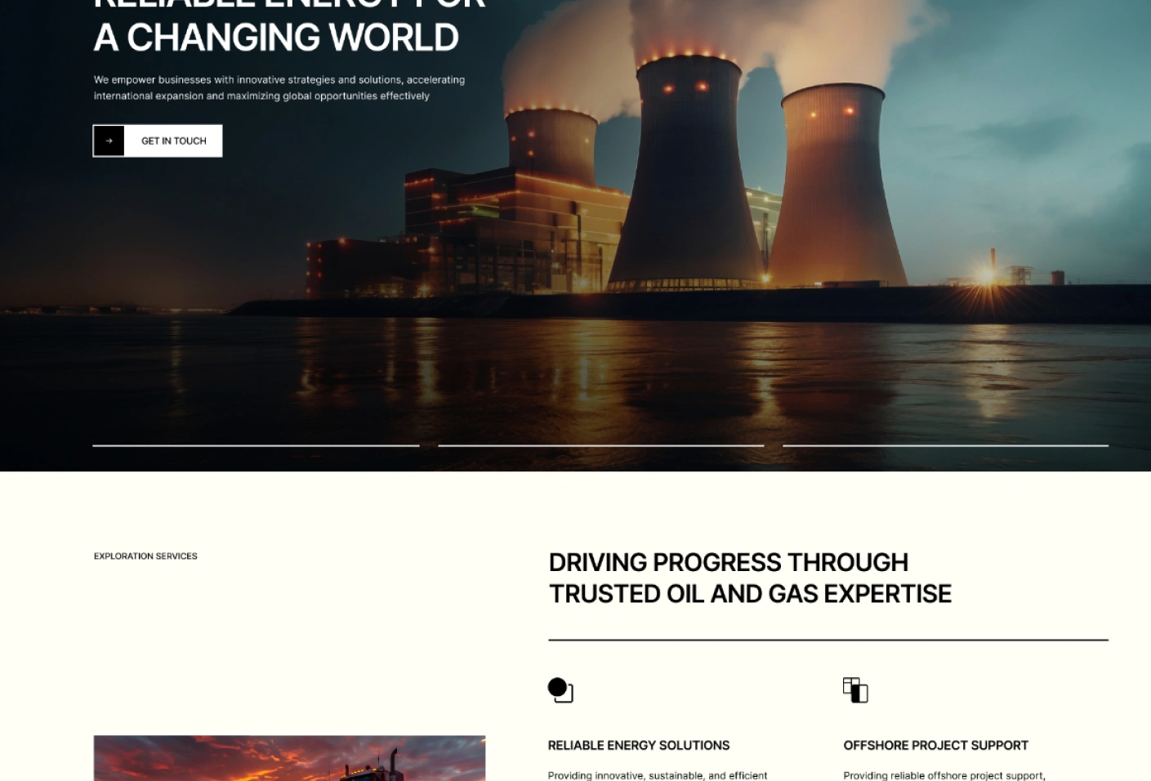Select the first carousel progress indicator

point(256,445)
